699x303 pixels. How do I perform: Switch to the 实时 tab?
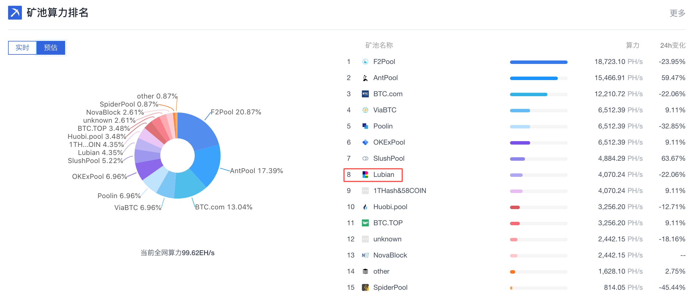click(22, 48)
